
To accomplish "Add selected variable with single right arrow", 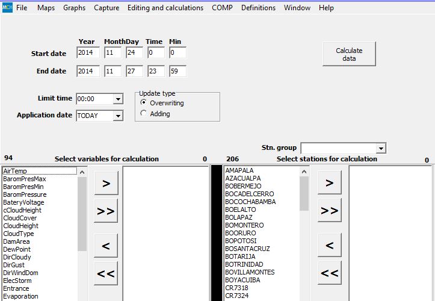I will [106, 183].
